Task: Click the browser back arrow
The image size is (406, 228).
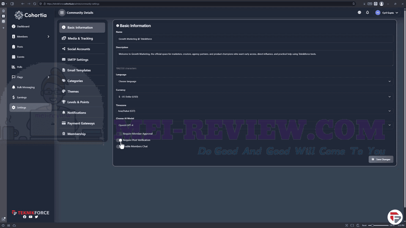Action: 23,4
